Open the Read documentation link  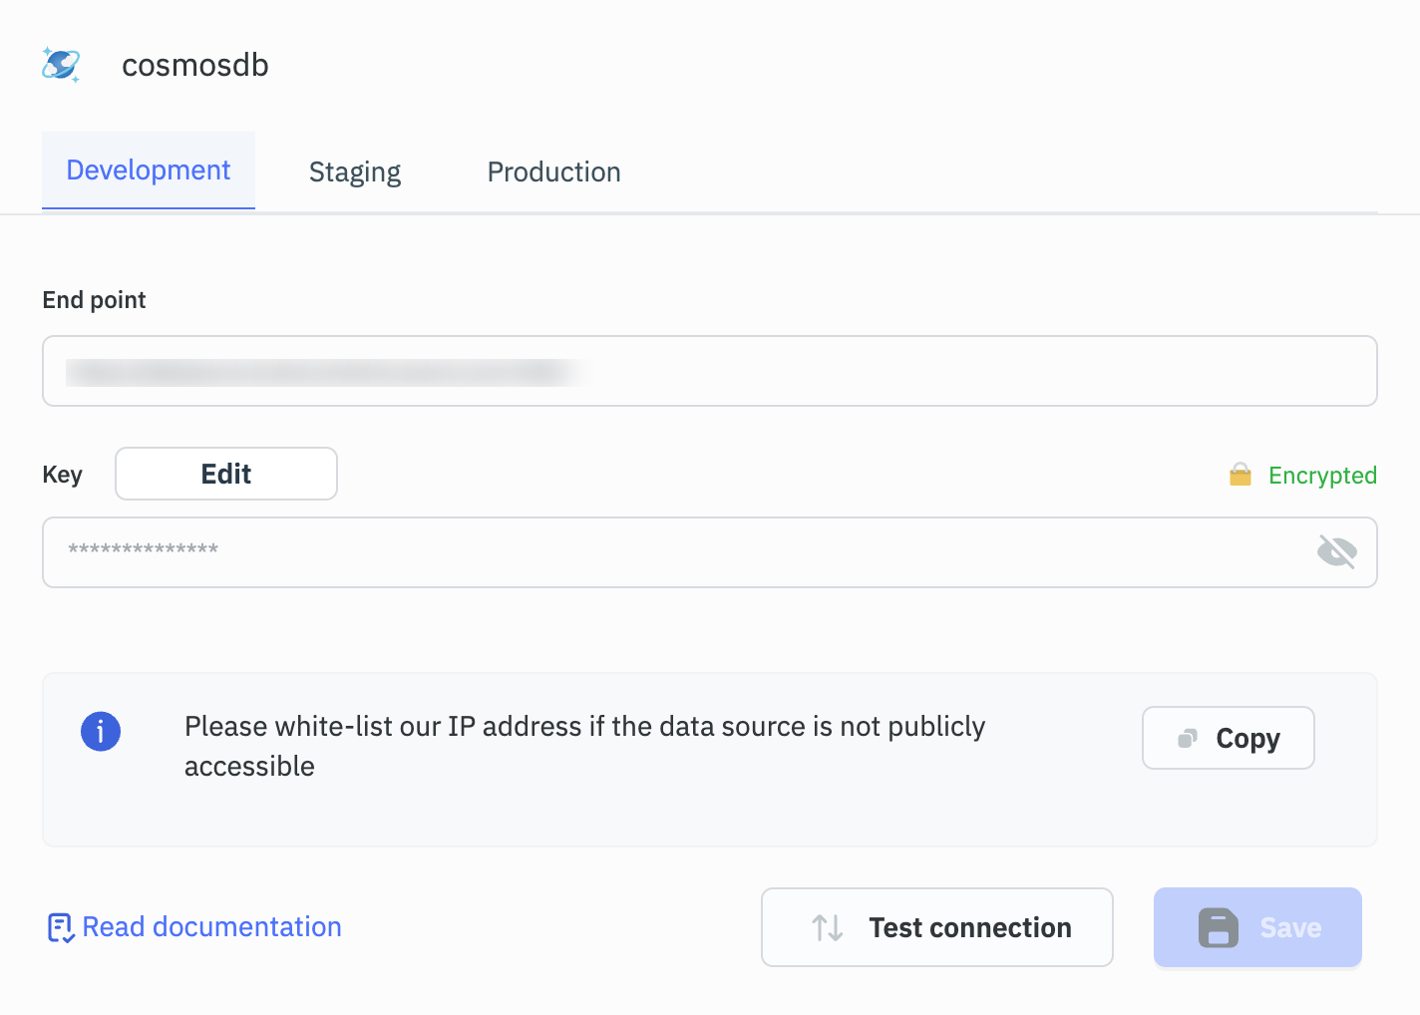coord(211,927)
